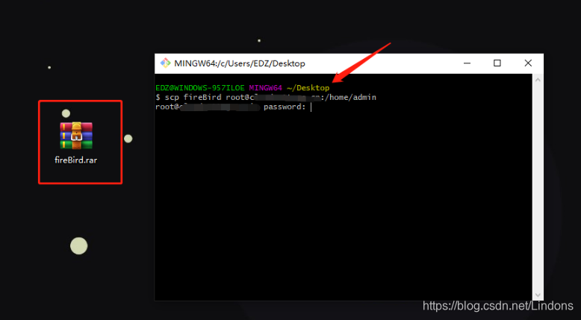Click the EDZ@WINDOWS-957ILOE prompt text
581x320 pixels.
tap(200, 88)
